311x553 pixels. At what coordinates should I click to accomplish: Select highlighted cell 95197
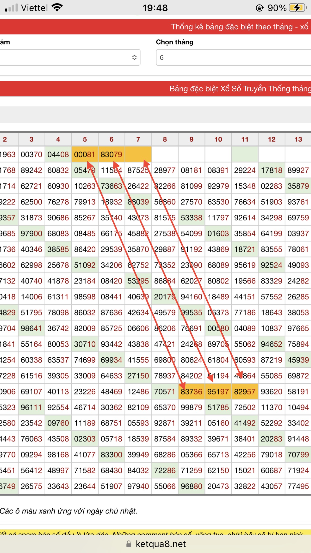coord(218,391)
